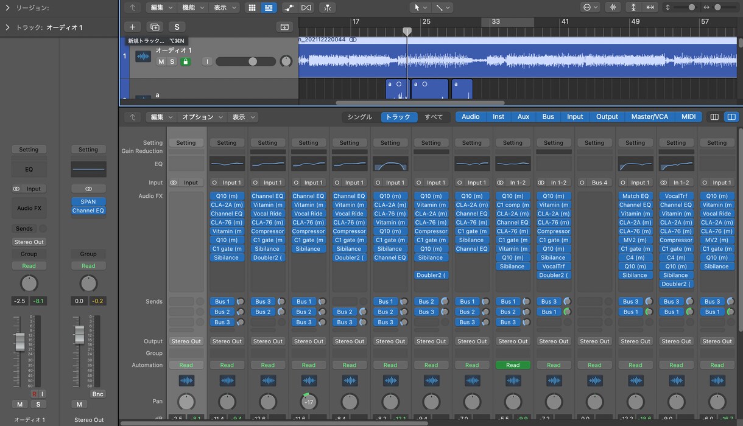Toggle input monitoring I on オーディオ 1 track

coord(207,61)
